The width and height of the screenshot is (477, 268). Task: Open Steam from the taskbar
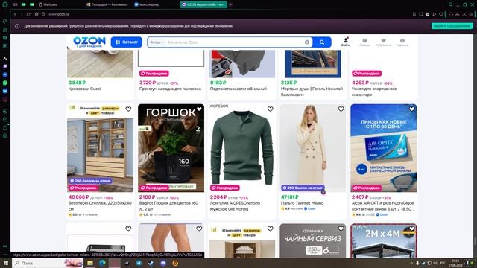pos(151,263)
